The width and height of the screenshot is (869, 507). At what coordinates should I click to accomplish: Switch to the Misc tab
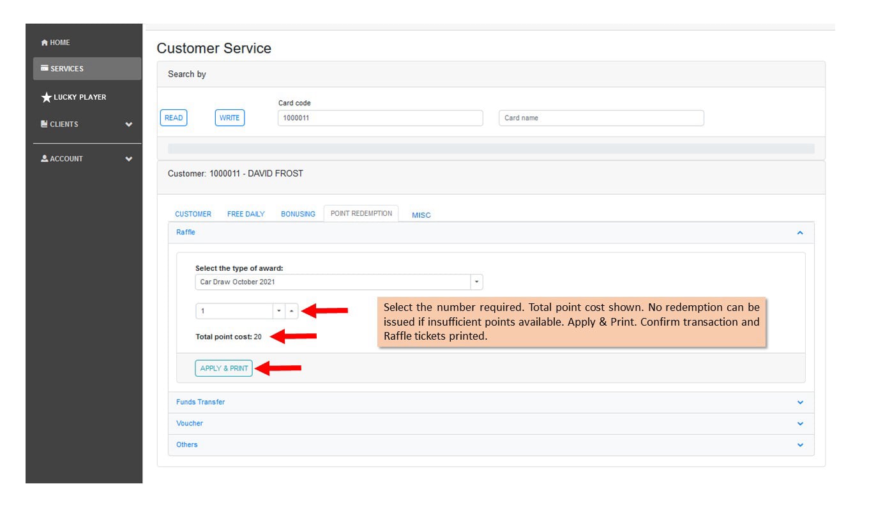coord(421,215)
